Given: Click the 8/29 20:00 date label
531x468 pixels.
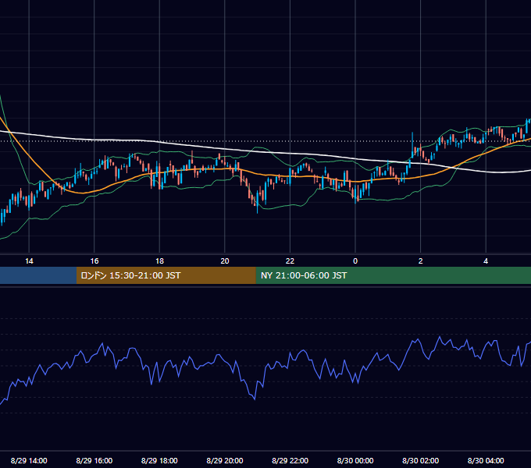Looking at the screenshot, I should (x=225, y=460).
